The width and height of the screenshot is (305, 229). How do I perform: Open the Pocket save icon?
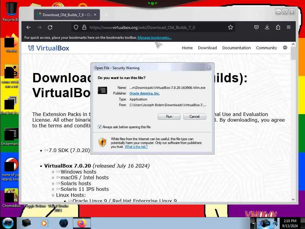pos(256,27)
